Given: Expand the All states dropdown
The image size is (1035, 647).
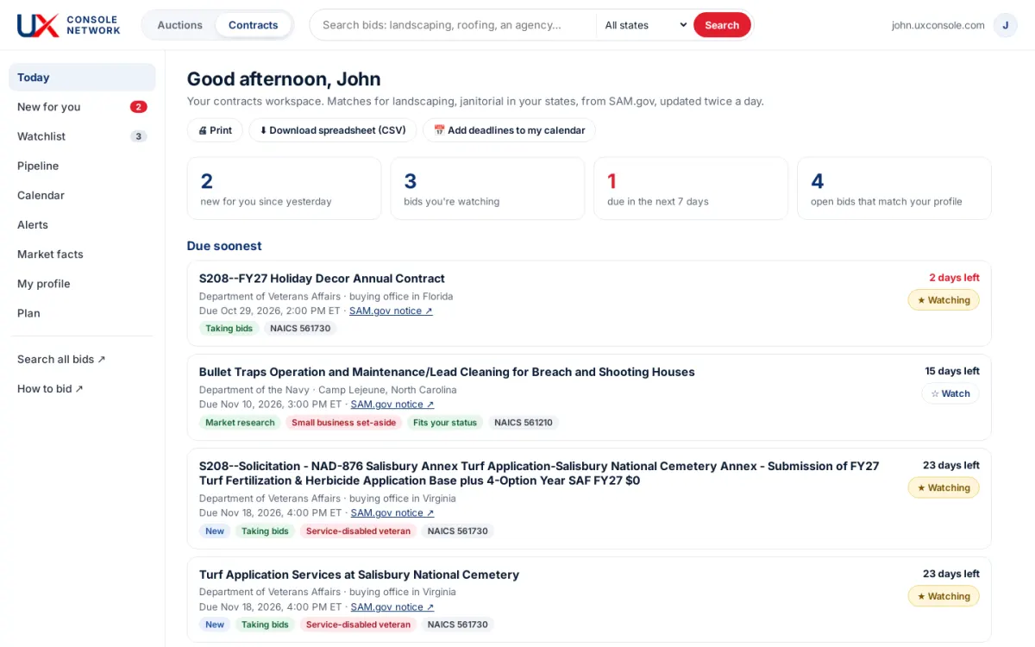Looking at the screenshot, I should (644, 25).
